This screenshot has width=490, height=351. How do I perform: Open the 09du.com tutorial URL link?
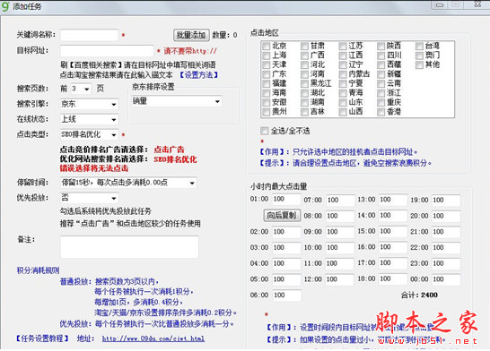tap(153, 338)
